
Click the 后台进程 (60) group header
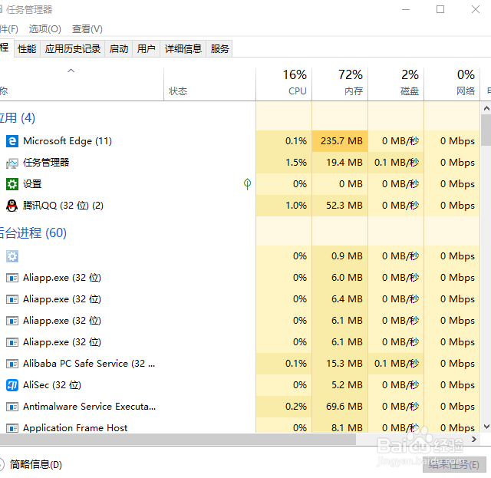click(33, 233)
